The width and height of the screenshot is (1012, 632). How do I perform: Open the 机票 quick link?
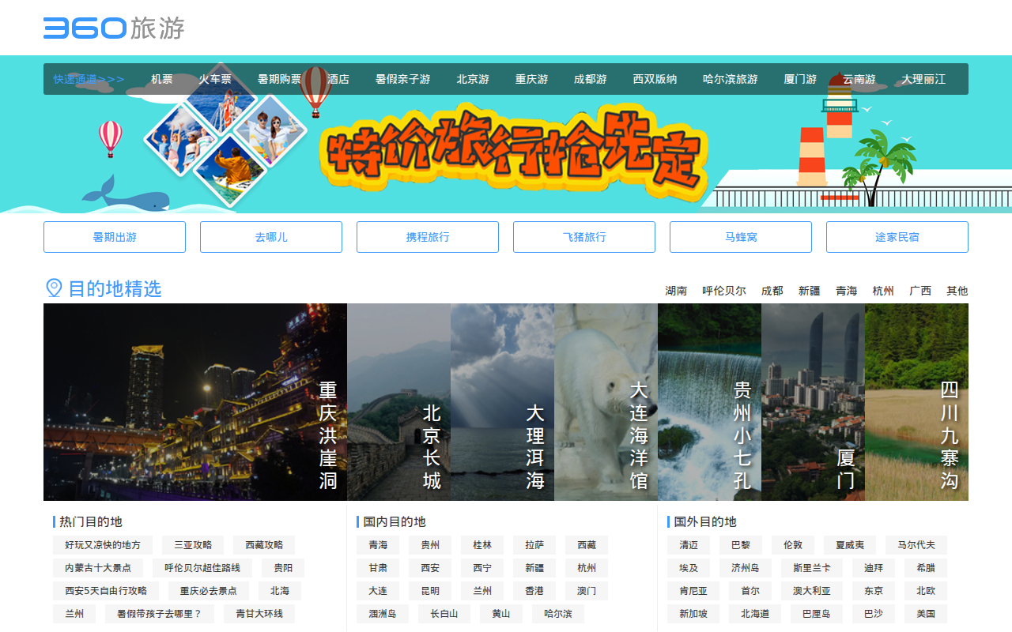click(162, 79)
